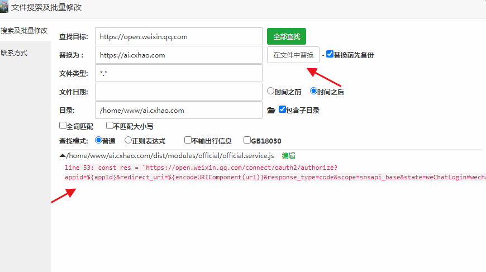Screen dimensions: 486x272
Task: Enable the 不输出行信息 option
Action: click(x=188, y=140)
